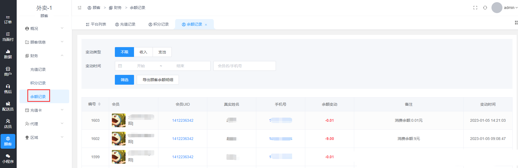Select 不限 change type
The height and width of the screenshot is (168, 518).
click(124, 52)
